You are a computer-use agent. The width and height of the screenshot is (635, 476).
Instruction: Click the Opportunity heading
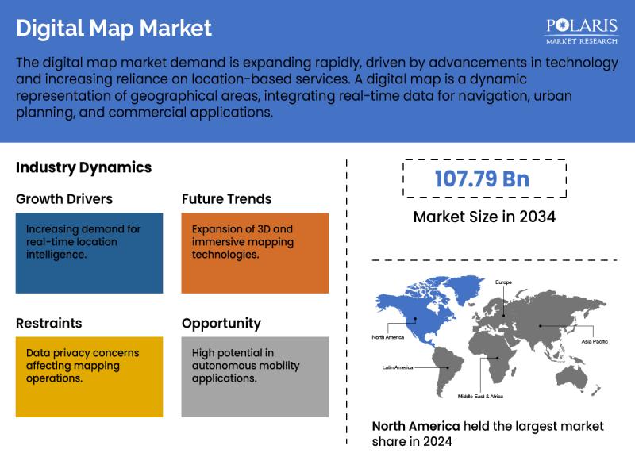click(221, 323)
